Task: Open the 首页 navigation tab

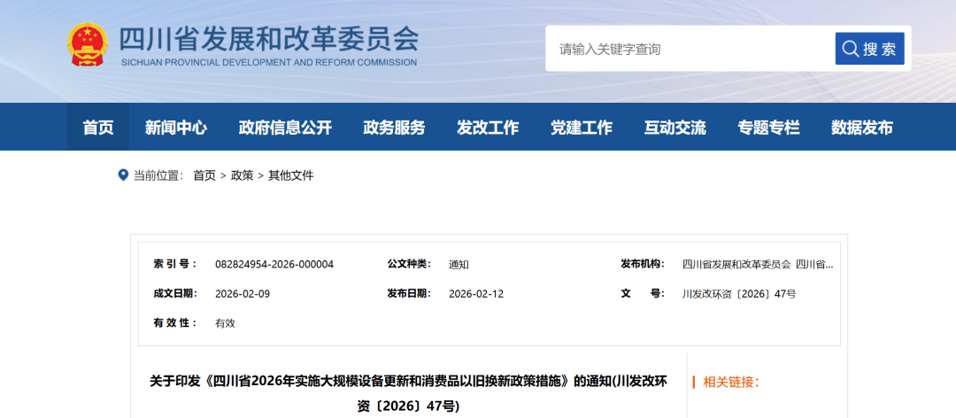Action: pyautogui.click(x=98, y=128)
